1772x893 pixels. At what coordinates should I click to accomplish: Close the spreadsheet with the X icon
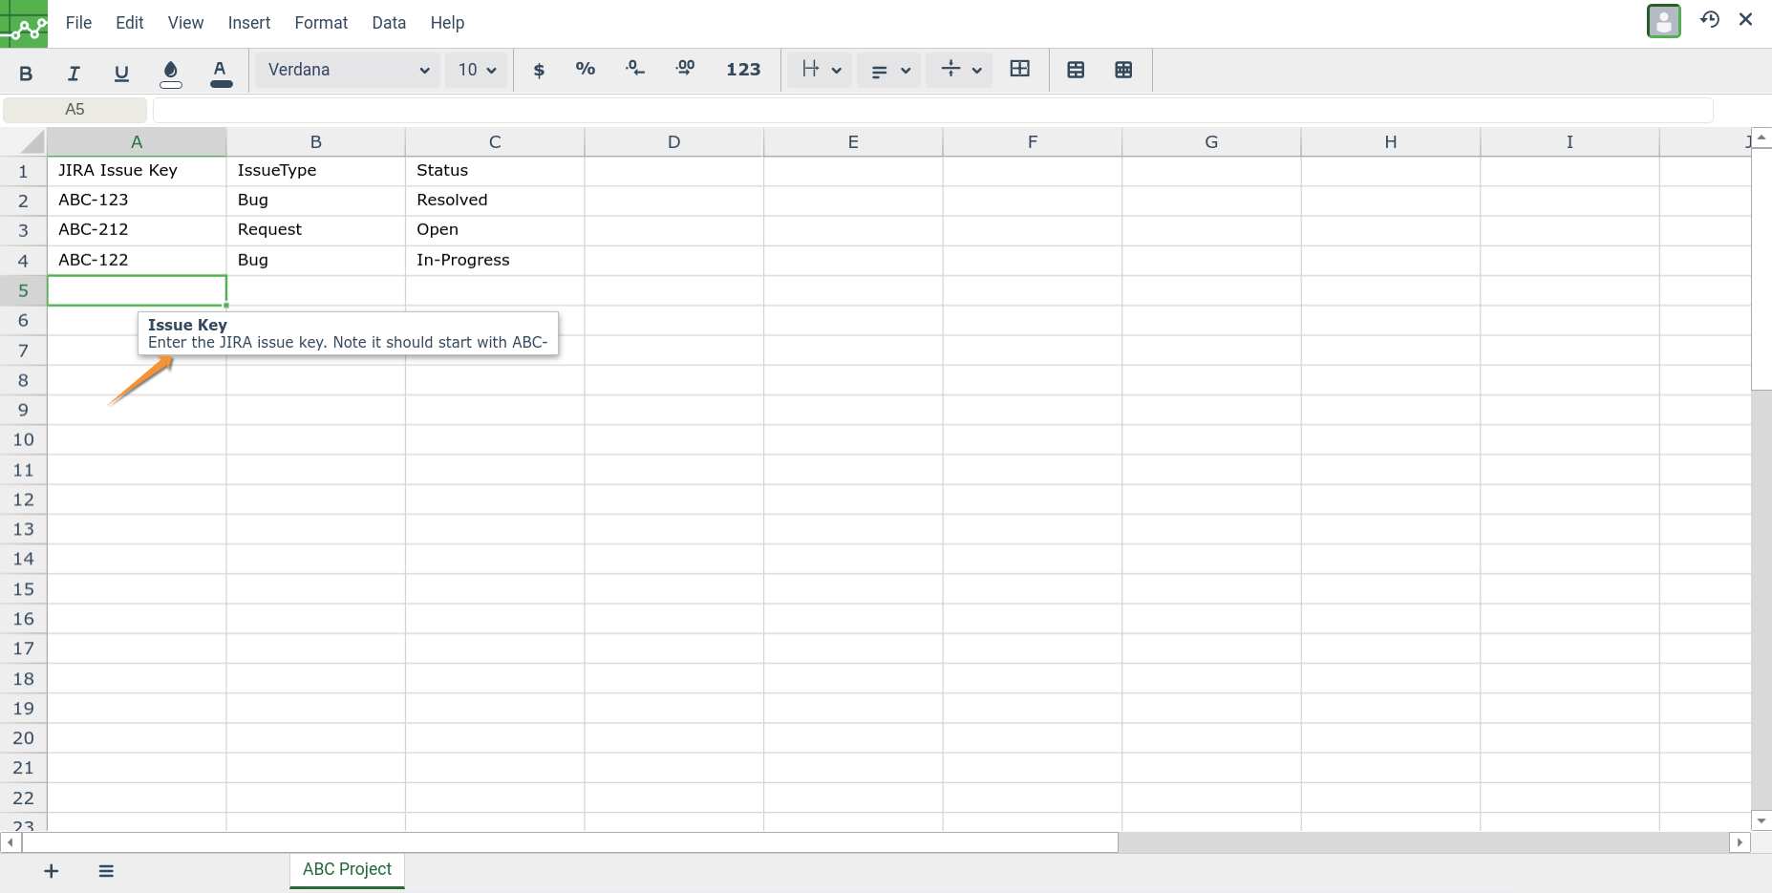1745,19
